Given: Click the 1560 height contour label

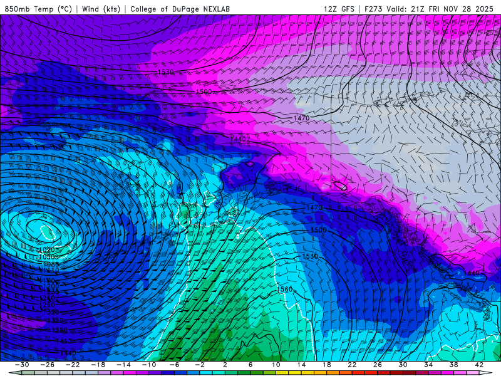Looking at the screenshot, I should pyautogui.click(x=284, y=289).
